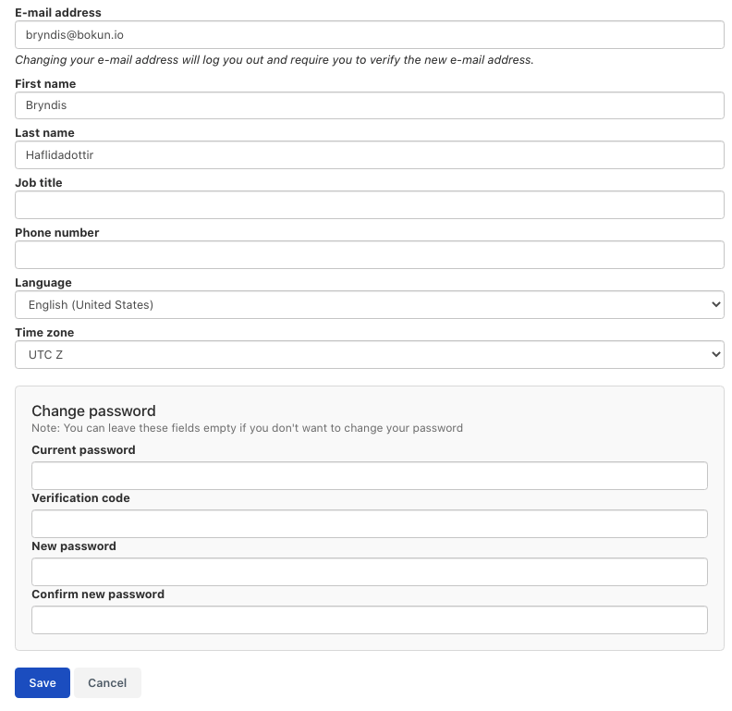Save the profile changes
732x711 pixels.
(x=43, y=682)
